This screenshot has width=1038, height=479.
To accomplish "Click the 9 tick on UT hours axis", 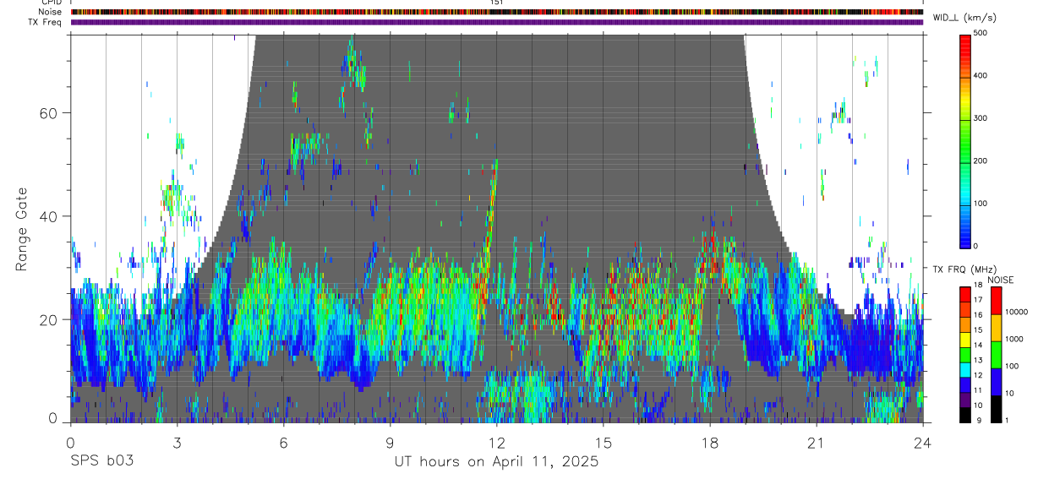I will click(391, 442).
